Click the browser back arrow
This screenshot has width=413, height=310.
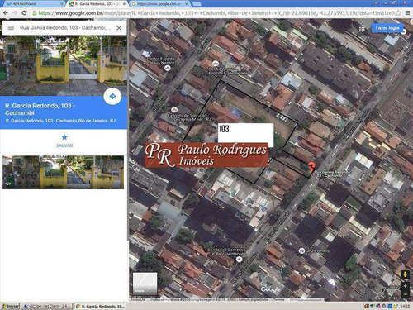pyautogui.click(x=6, y=13)
